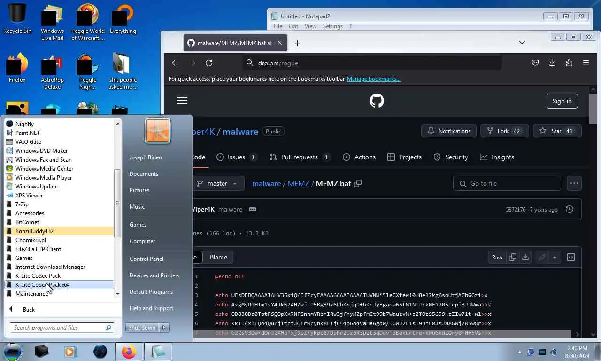This screenshot has width=601, height=361.
Task: Open Edit menu in Notepad2
Action: pyautogui.click(x=293, y=26)
